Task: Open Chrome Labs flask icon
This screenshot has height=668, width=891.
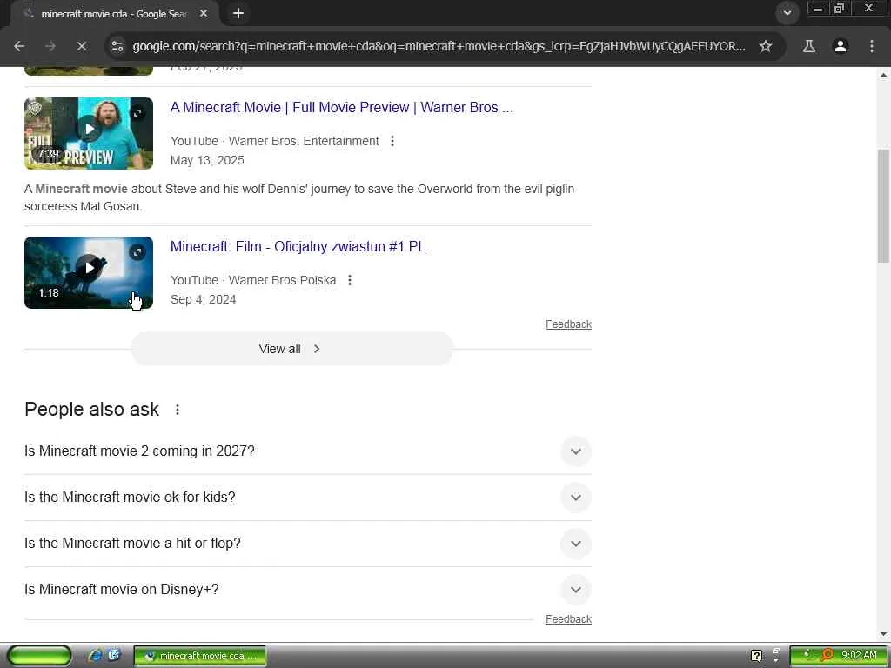Action: coord(809,46)
